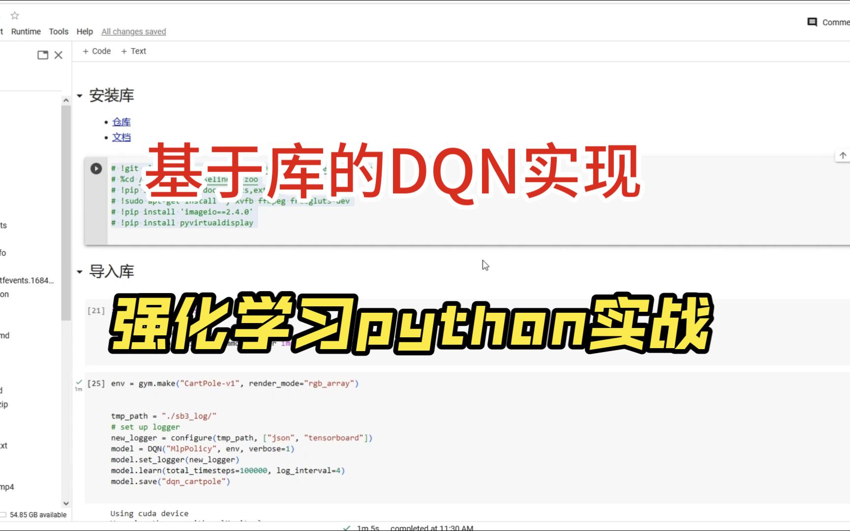
Task: Click the DQN MlpPolicy model line
Action: (202, 449)
